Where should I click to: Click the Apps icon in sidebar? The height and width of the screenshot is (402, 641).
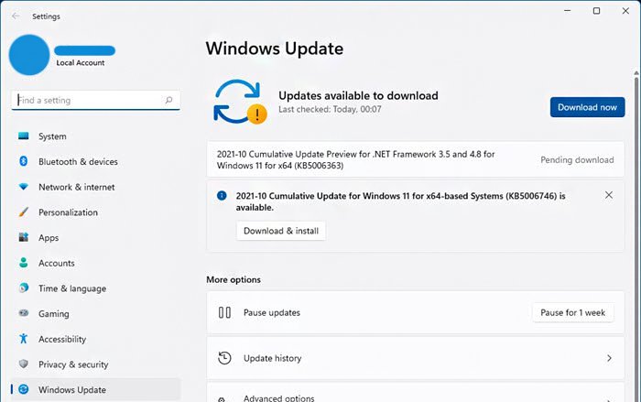pos(23,237)
